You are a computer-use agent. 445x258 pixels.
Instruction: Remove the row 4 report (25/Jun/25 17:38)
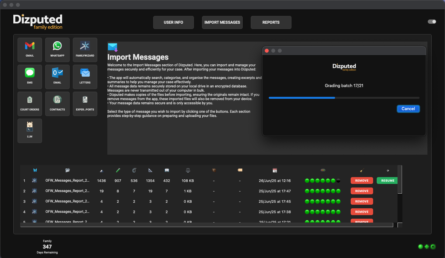[362, 212]
